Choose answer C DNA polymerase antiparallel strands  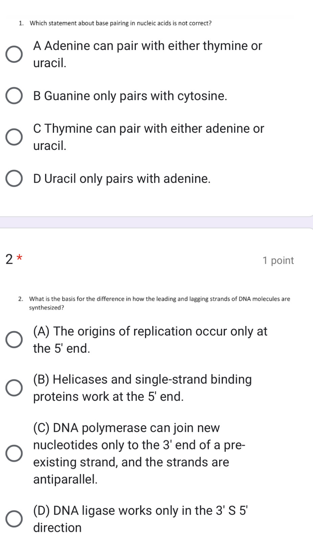click(14, 453)
